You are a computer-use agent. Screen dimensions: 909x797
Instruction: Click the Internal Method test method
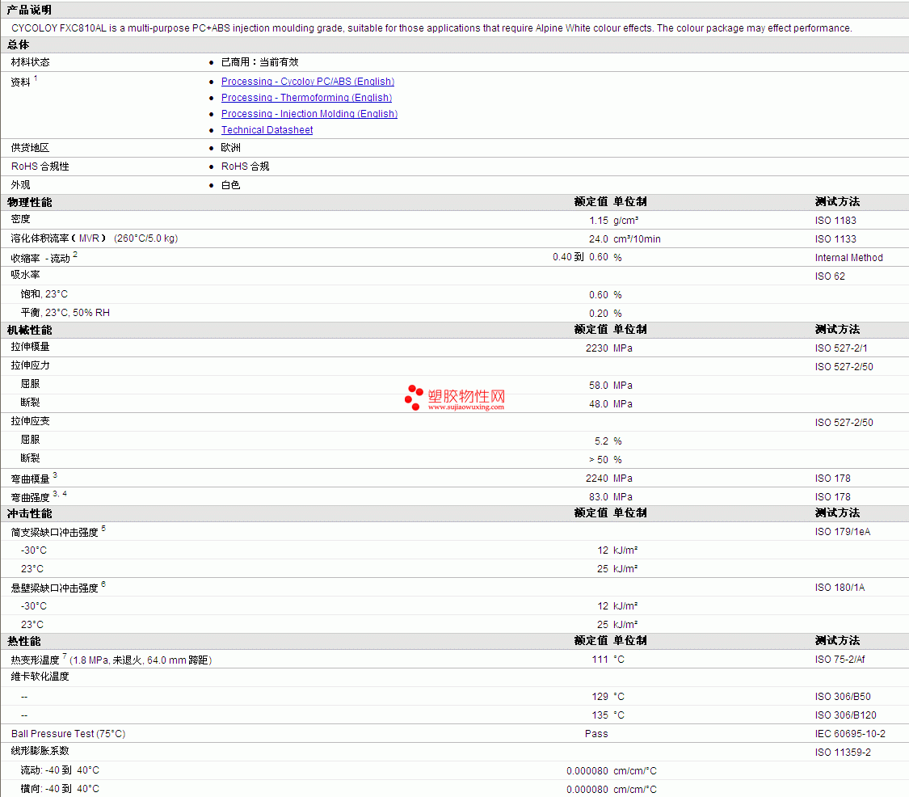pos(848,258)
